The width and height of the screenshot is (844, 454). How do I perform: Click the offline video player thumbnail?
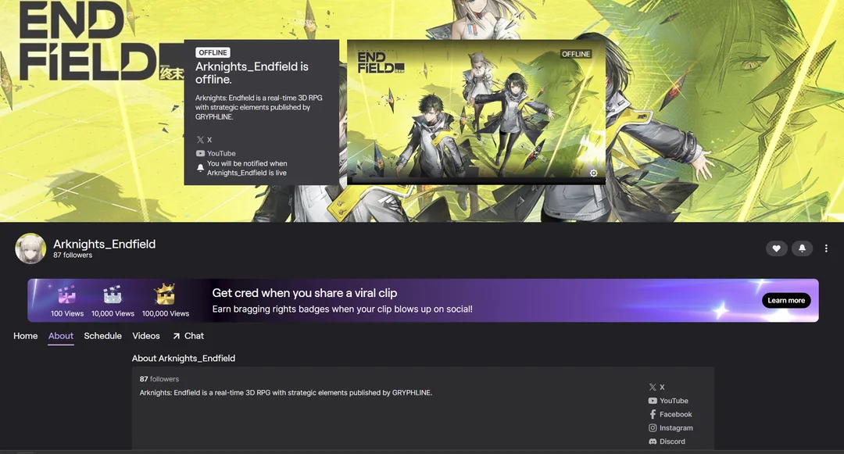tap(477, 112)
